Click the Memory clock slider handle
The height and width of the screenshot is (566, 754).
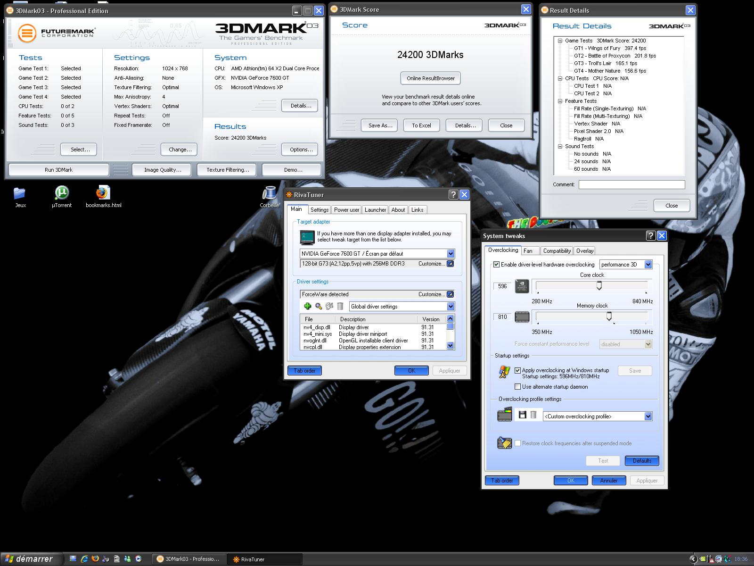609,316
